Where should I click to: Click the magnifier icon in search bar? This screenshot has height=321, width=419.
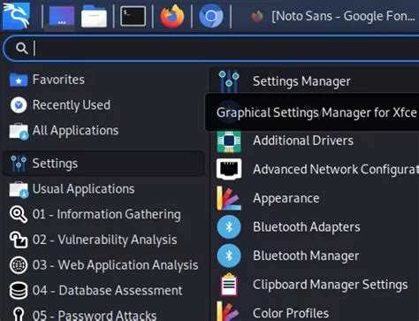(22, 48)
